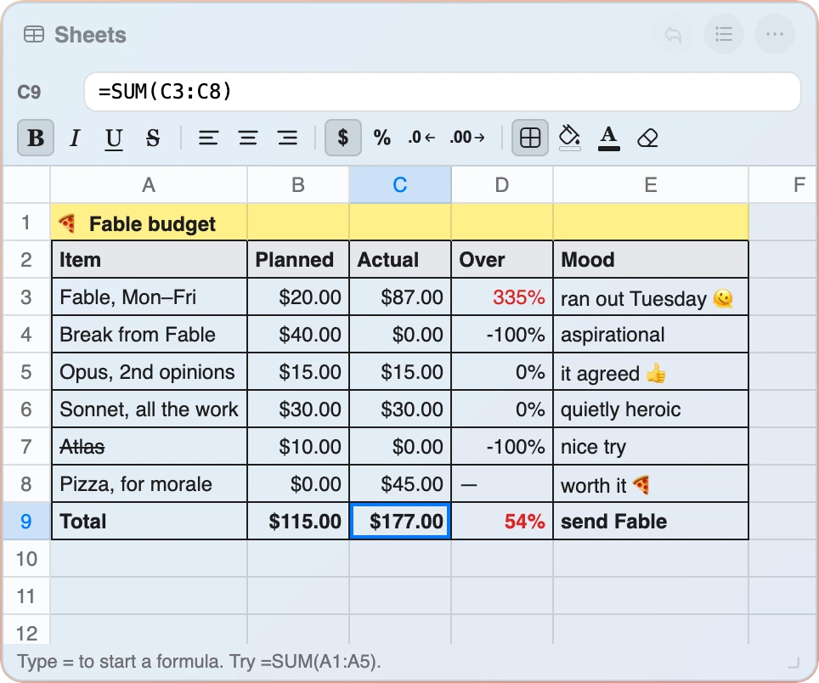The image size is (819, 683).
Task: Open text color picker
Action: point(609,138)
